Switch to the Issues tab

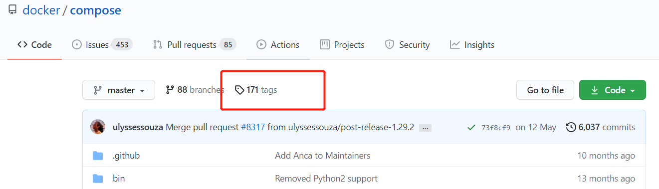(102, 45)
